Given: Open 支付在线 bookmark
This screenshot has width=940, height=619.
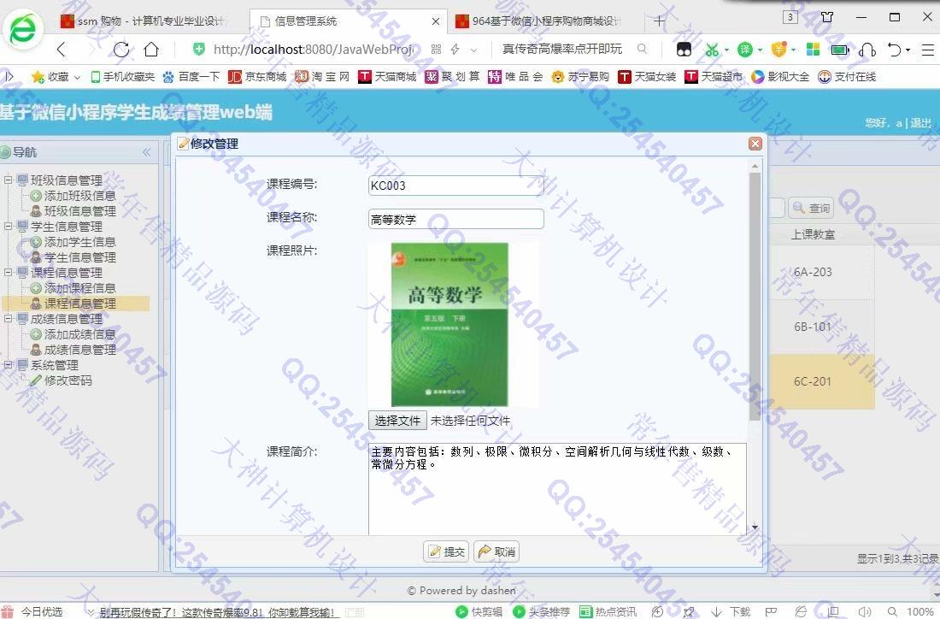Looking at the screenshot, I should point(847,77).
